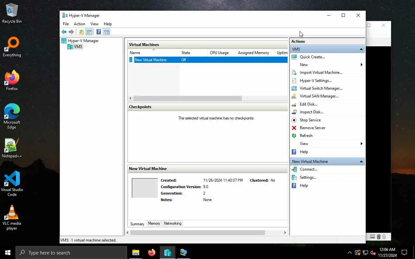The height and width of the screenshot is (259, 415).
Task: Sort by the Name column header
Action: tap(154, 53)
